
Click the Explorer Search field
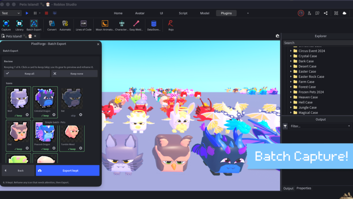(x=317, y=43)
